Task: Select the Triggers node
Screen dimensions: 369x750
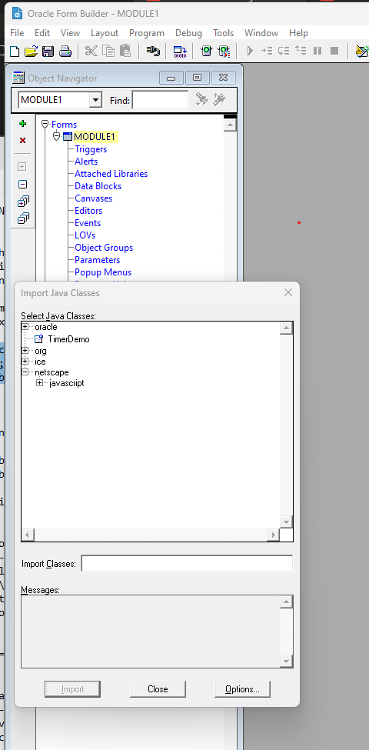Action: [91, 149]
